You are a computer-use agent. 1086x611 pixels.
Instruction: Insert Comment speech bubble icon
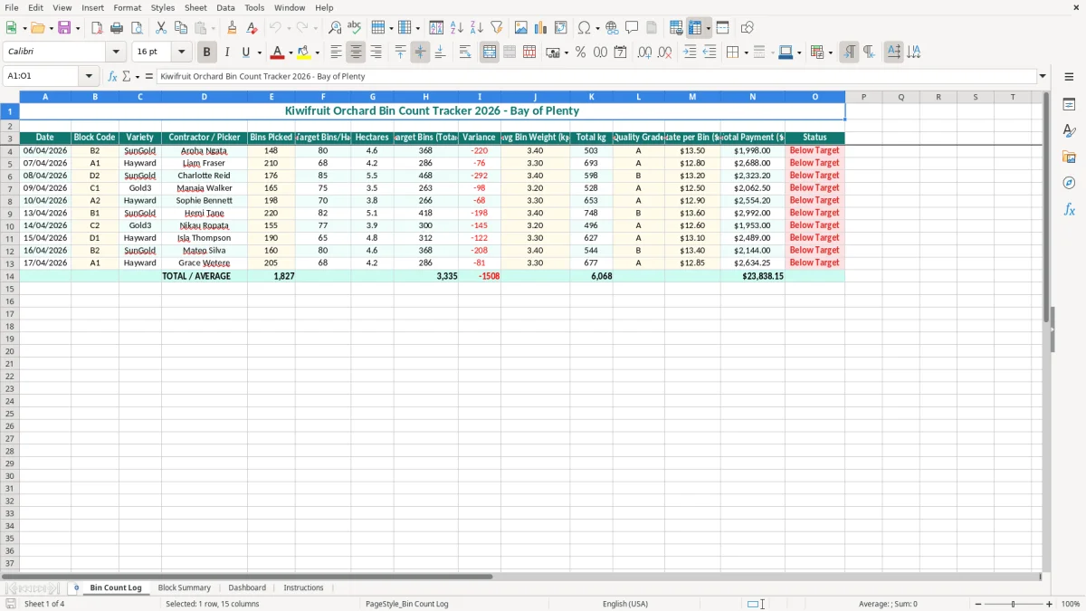(633, 28)
